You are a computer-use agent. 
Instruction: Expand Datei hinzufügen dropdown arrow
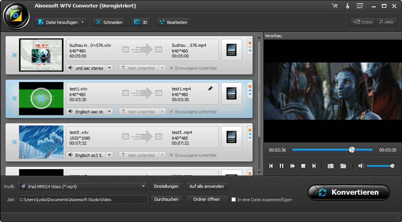point(82,22)
